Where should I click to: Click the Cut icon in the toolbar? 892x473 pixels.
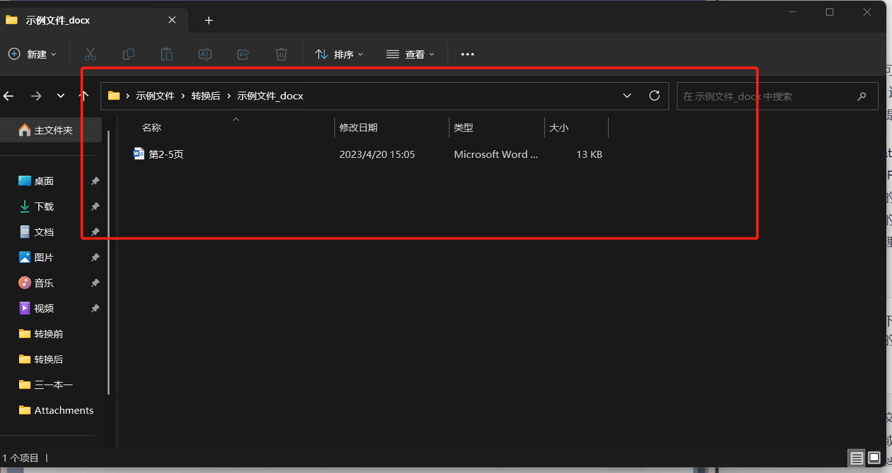click(x=90, y=54)
